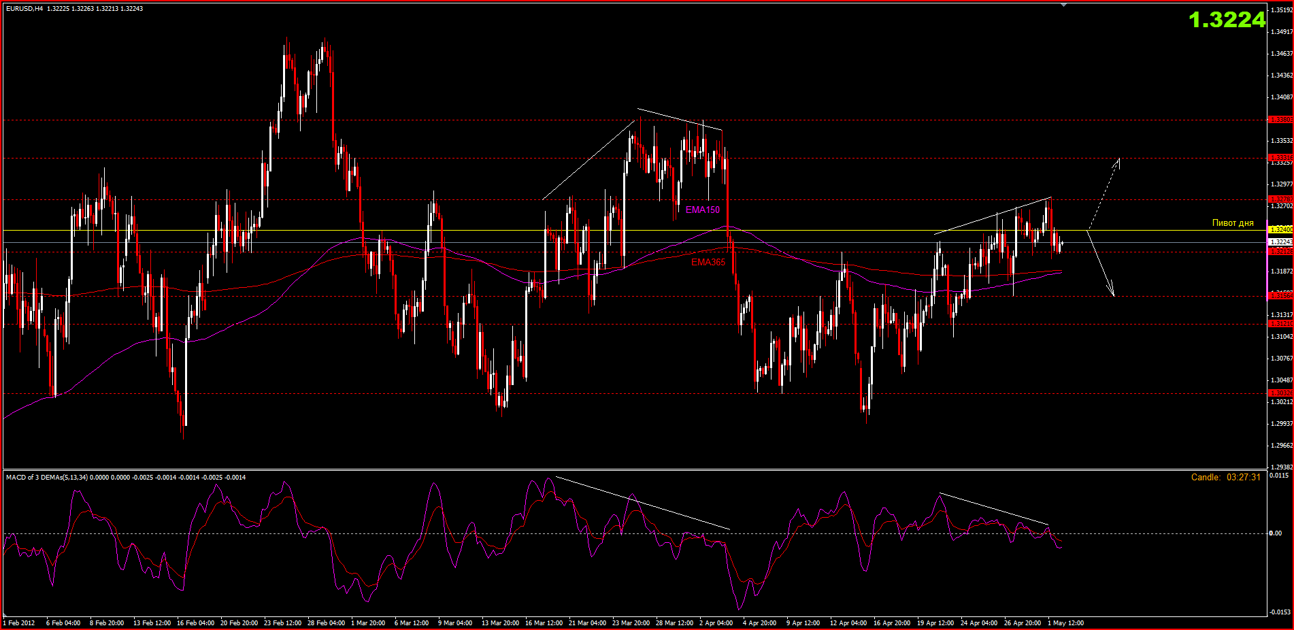Click the '1 Mar 20:00' time label
This screenshot has width=1294, height=630.
[x=368, y=623]
